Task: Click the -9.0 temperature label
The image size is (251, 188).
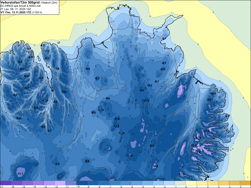Action: [x=57, y=164]
